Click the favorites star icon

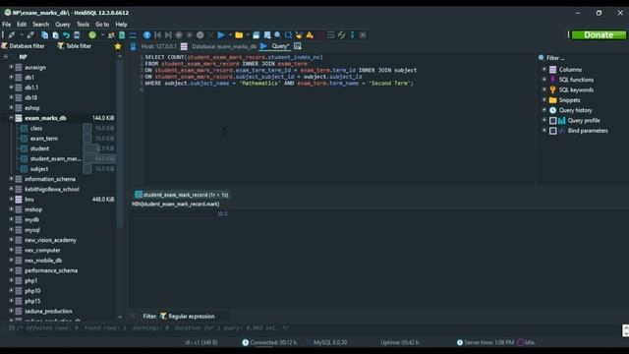pyautogui.click(x=118, y=46)
